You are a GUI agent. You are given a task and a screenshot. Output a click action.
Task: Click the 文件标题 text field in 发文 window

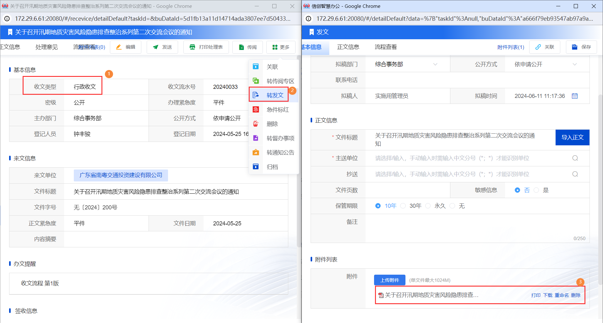click(460, 140)
